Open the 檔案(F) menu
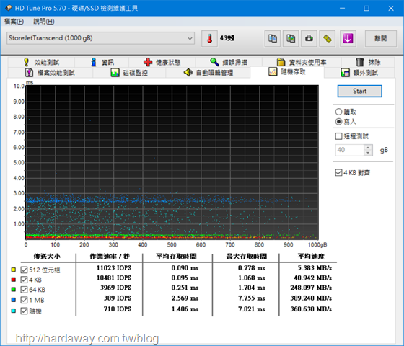Image resolution: width=404 pixels, height=346 pixels. (14, 22)
